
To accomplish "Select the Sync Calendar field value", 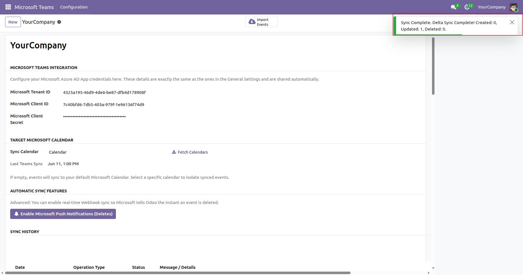I will coord(58,152).
